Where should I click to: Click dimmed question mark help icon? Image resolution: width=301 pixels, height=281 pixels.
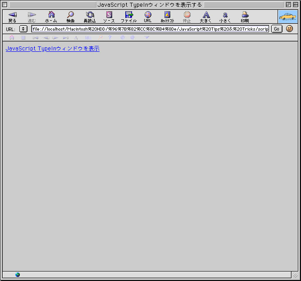(110, 37)
